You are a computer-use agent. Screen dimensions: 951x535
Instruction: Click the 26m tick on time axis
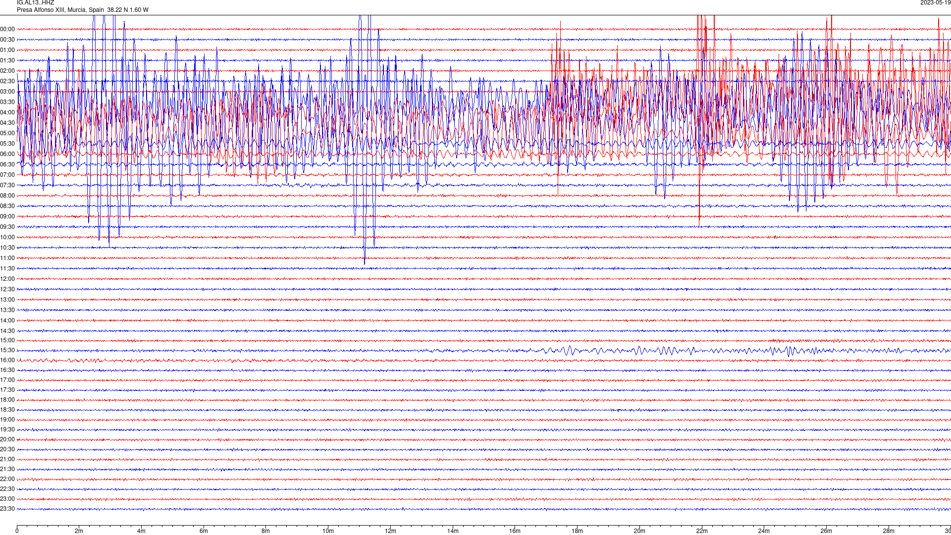[x=826, y=531]
